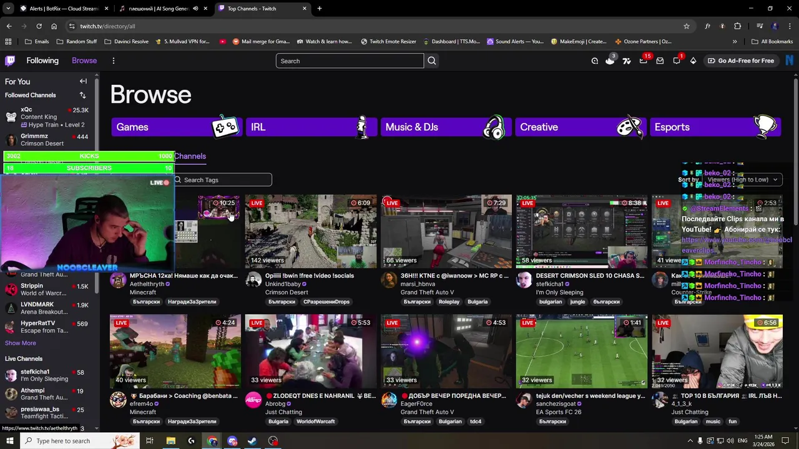Viewport: 799px width, 449px height.
Task: Click Go Ad-Free for Free button
Action: coord(740,60)
